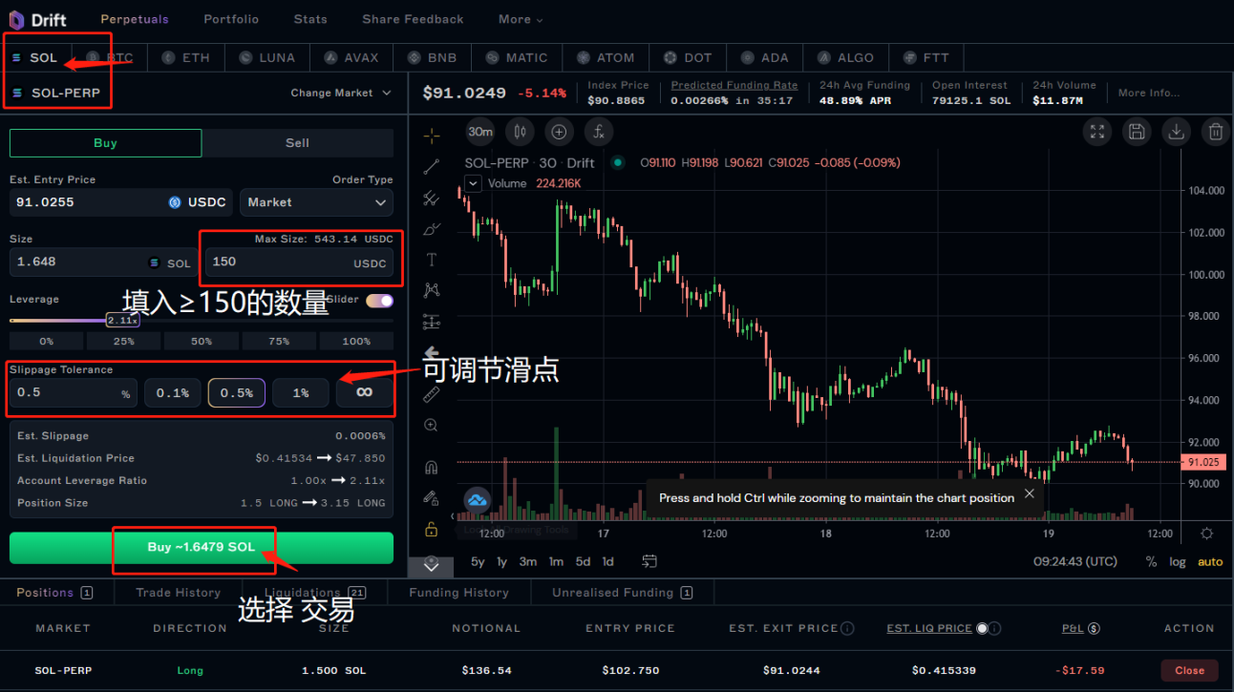This screenshot has height=692, width=1234.
Task: Open chart settings gear icon
Action: pos(1207,534)
